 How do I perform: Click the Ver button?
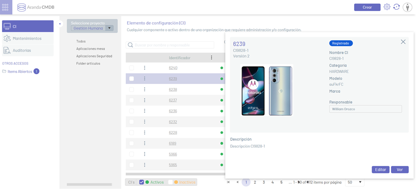coord(400,170)
